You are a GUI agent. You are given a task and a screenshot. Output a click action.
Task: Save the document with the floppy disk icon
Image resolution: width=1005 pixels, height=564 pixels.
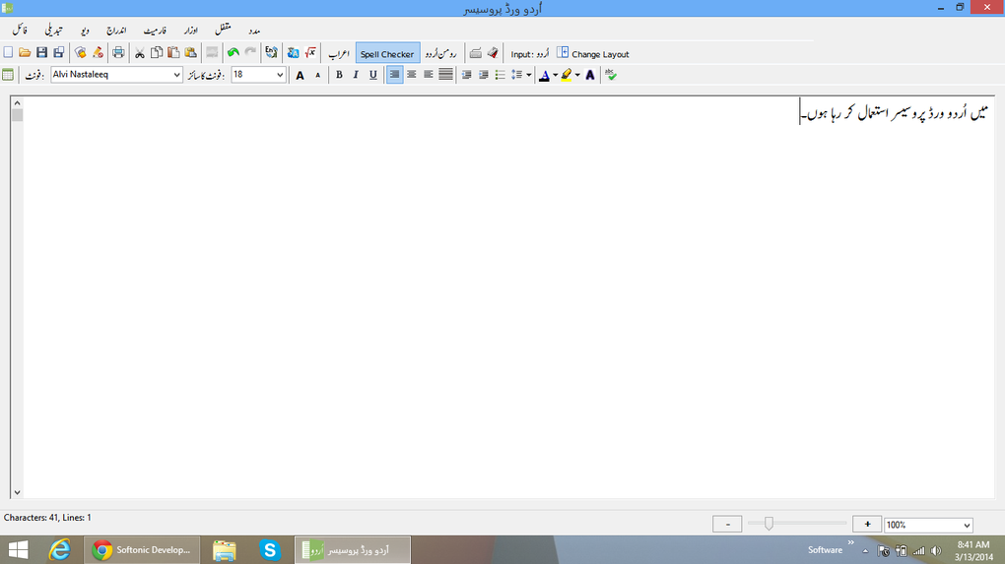[41, 52]
